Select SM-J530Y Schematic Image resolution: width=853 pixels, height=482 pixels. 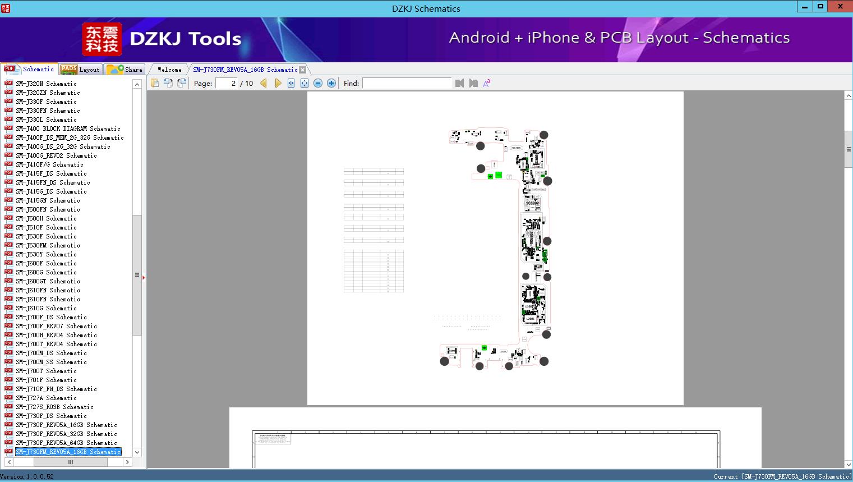(46, 254)
